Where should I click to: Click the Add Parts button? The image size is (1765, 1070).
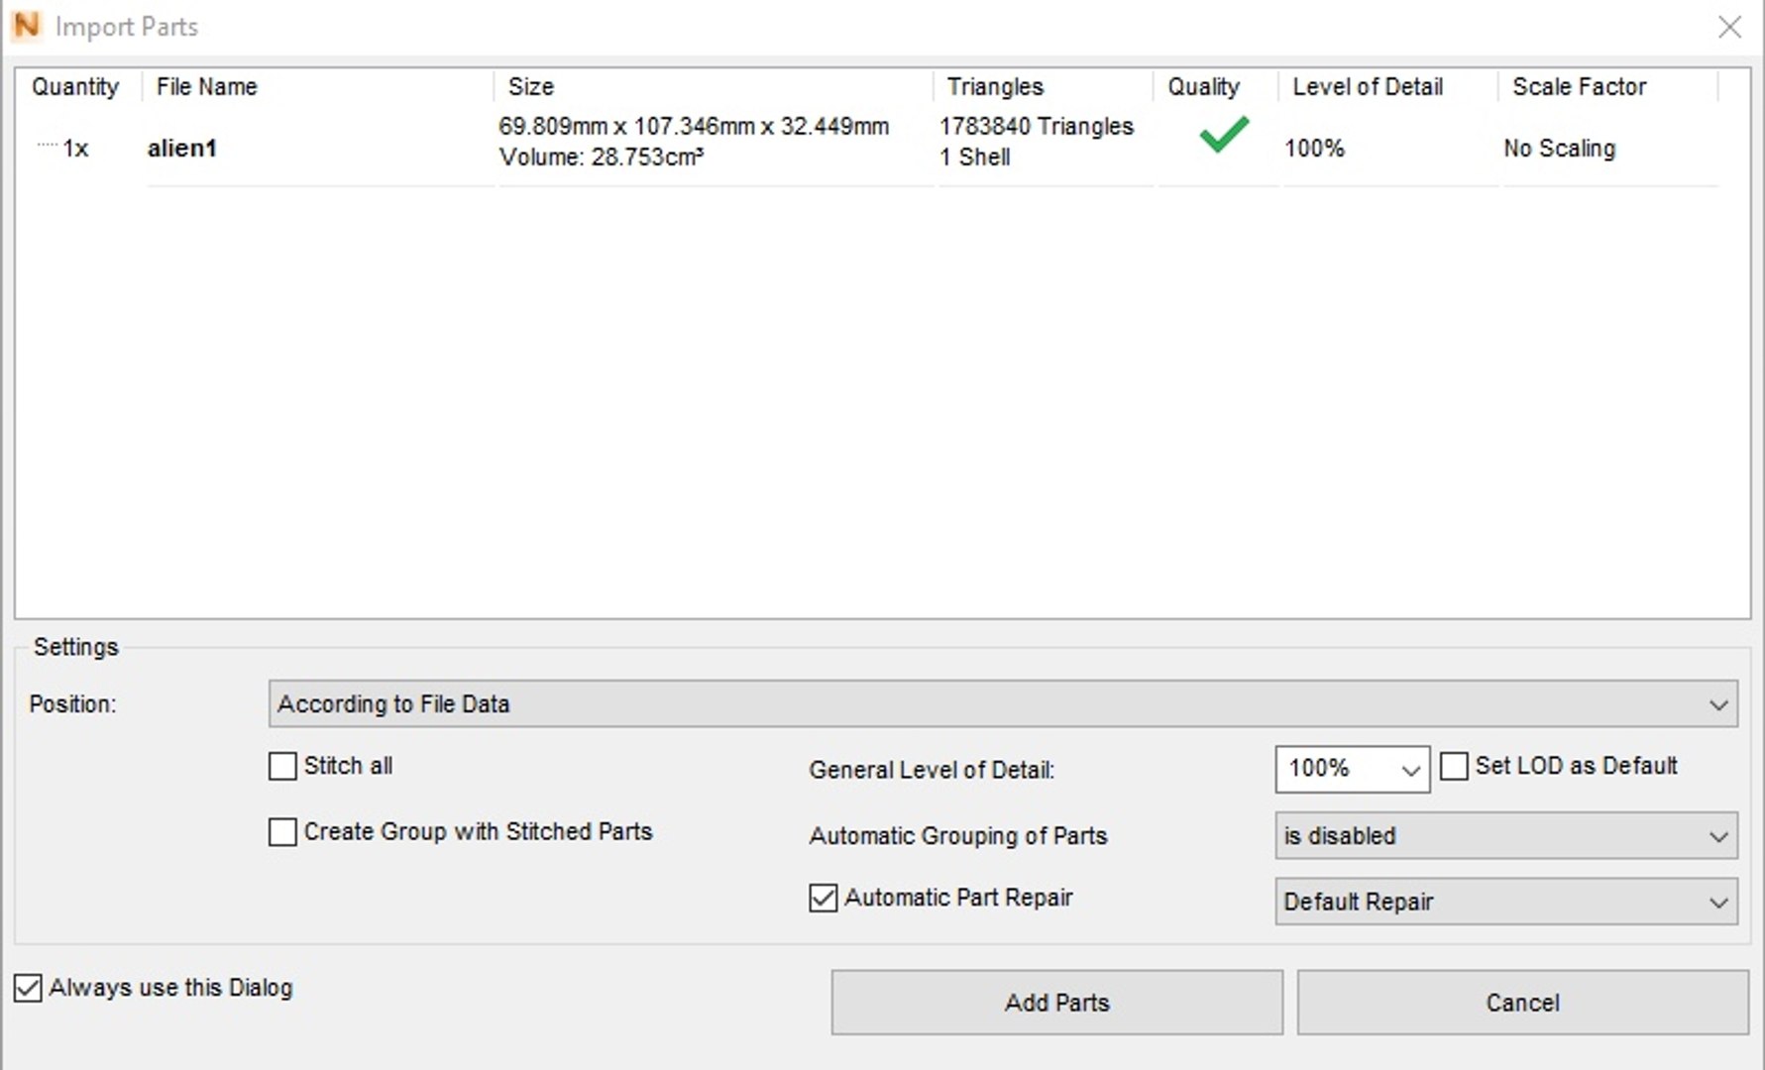[x=1057, y=1003]
